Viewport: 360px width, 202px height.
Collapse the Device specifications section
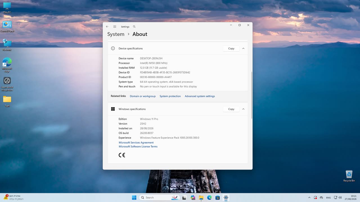[x=243, y=48]
